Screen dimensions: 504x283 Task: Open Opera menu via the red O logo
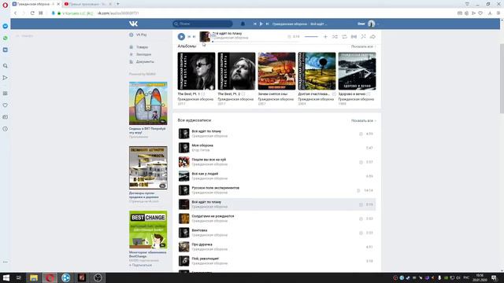coord(5,6)
